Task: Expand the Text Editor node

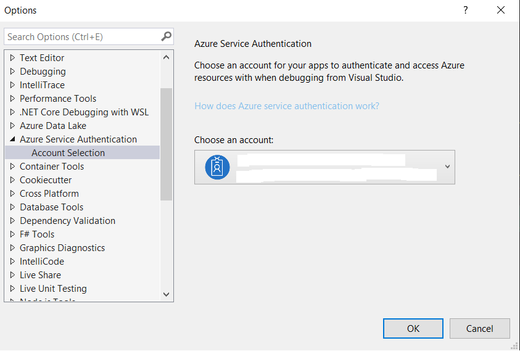Action: (12, 58)
